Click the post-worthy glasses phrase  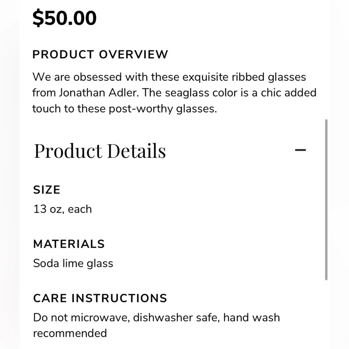click(x=163, y=109)
